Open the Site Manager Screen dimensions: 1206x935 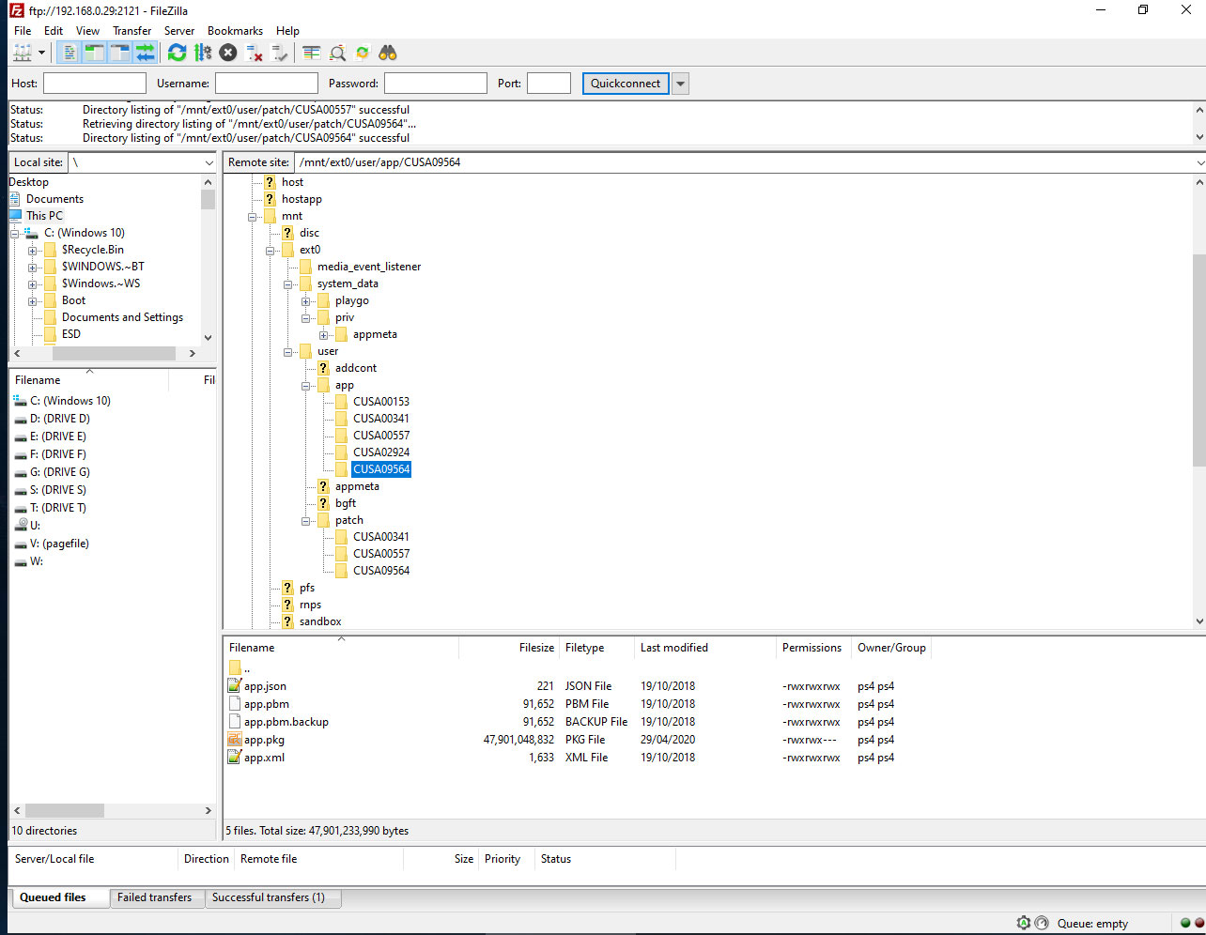click(21, 54)
